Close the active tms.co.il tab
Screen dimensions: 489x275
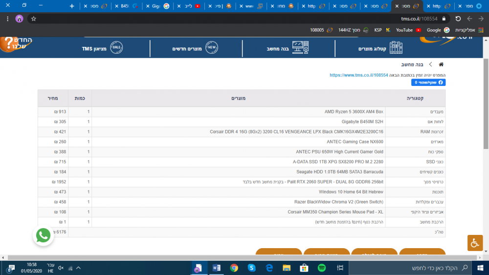397,6
